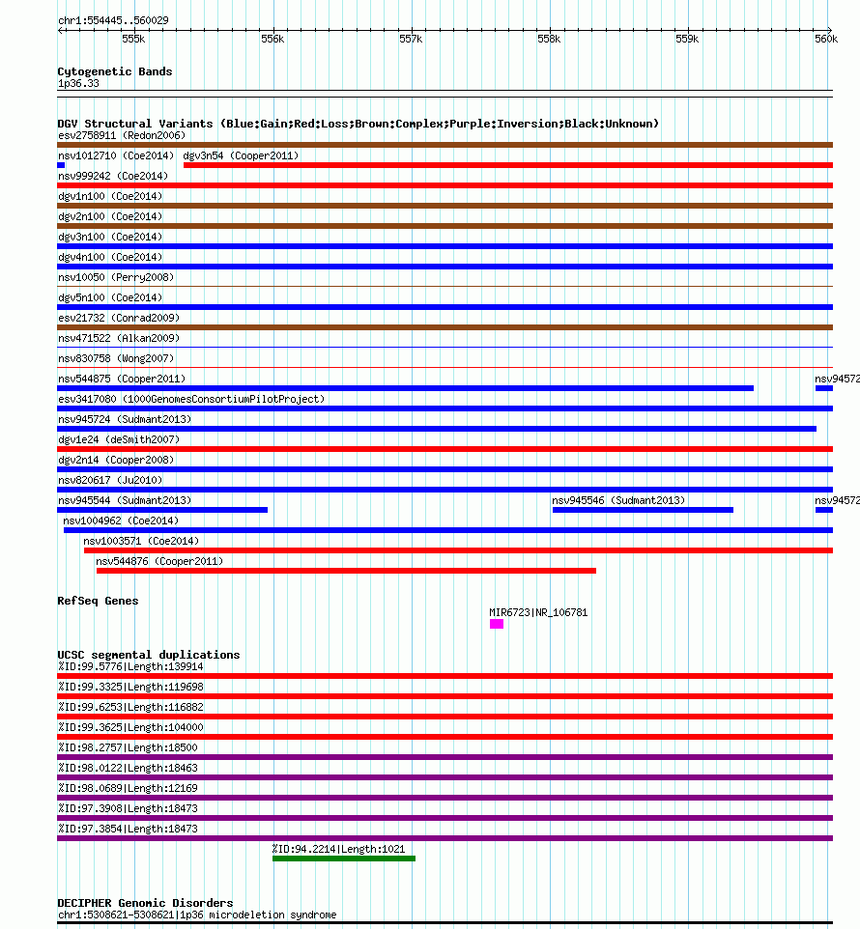Click the 555k ruler tick label
860x929 pixels.
(x=133, y=39)
